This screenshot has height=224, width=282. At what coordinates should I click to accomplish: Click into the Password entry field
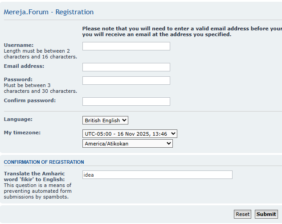point(126,81)
